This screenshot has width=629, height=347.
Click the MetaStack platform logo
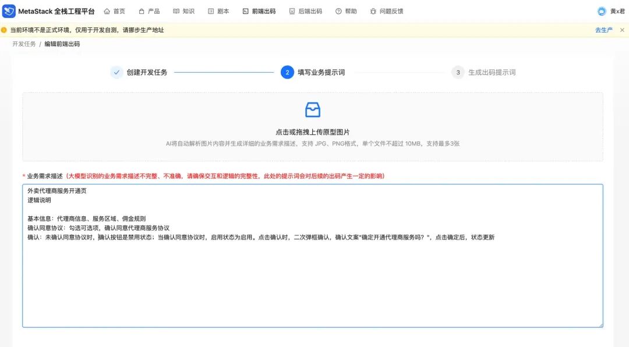point(9,10)
